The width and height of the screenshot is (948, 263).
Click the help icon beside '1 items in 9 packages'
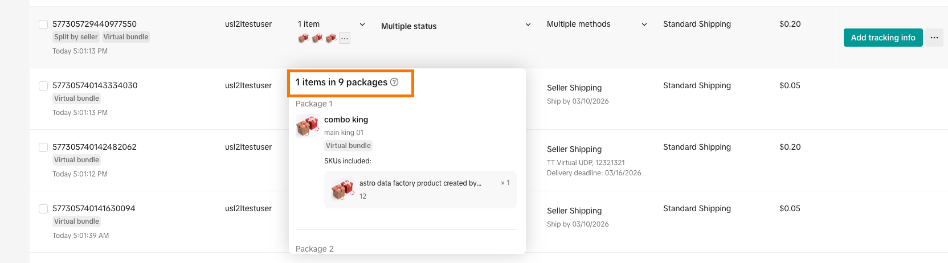point(394,83)
